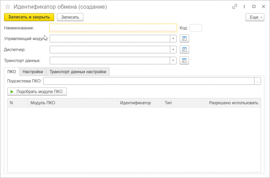This screenshot has width=270, height=178.
Task: Click ellipsis button of Подсистема ПКО
Action: click(258, 81)
